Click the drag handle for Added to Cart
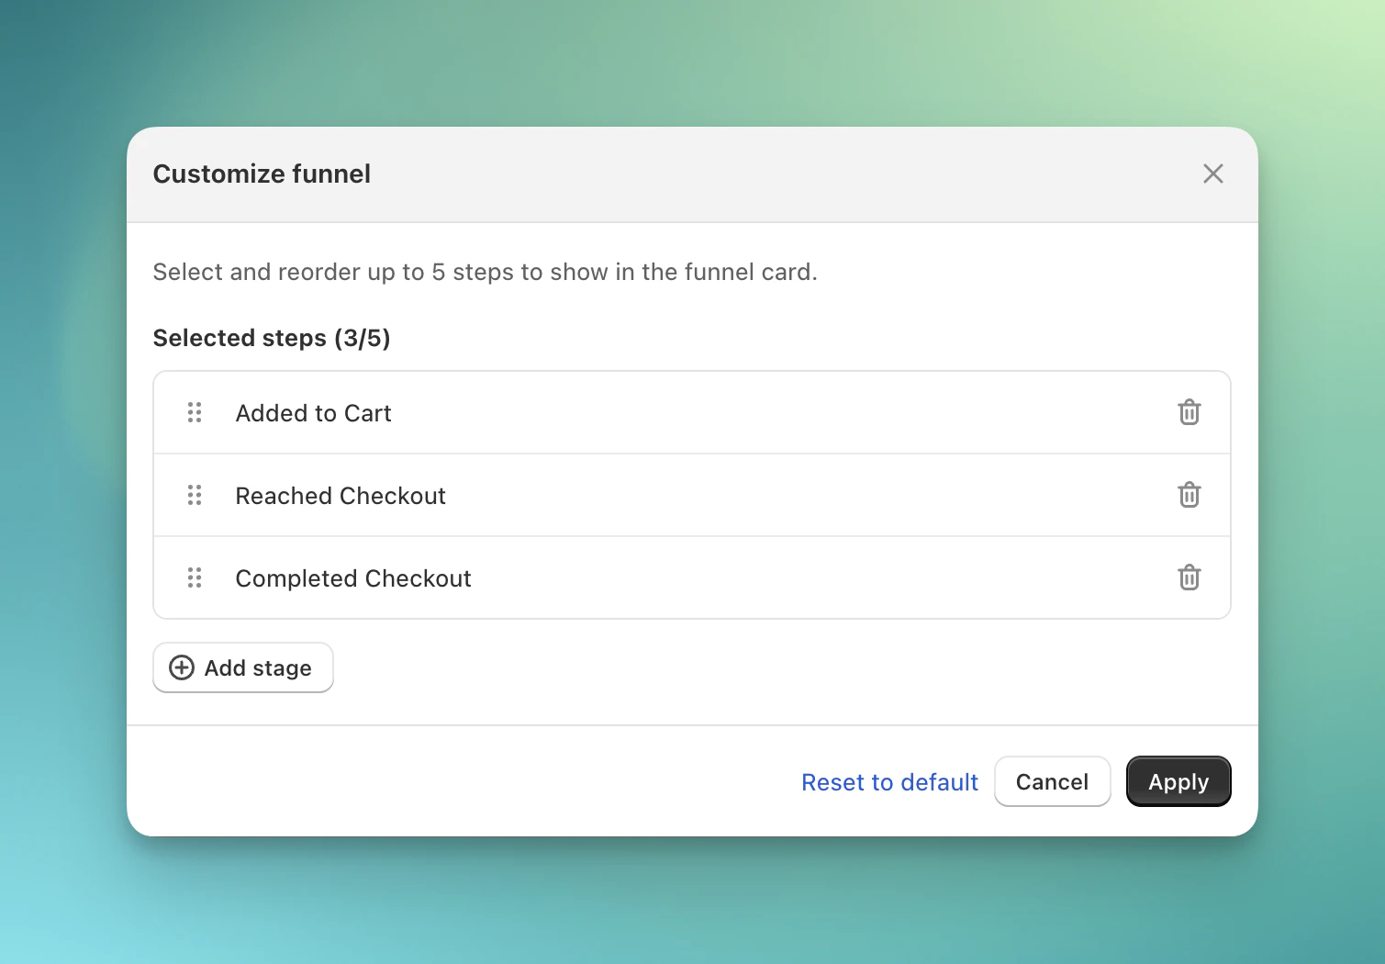Image resolution: width=1385 pixels, height=964 pixels. 195,412
